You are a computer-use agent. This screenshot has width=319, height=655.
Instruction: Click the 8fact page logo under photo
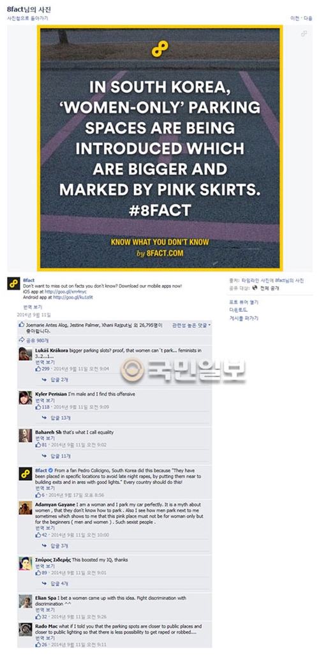click(13, 284)
